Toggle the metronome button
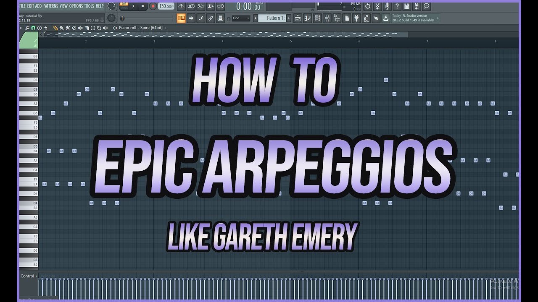538x302 pixels. 181,6
